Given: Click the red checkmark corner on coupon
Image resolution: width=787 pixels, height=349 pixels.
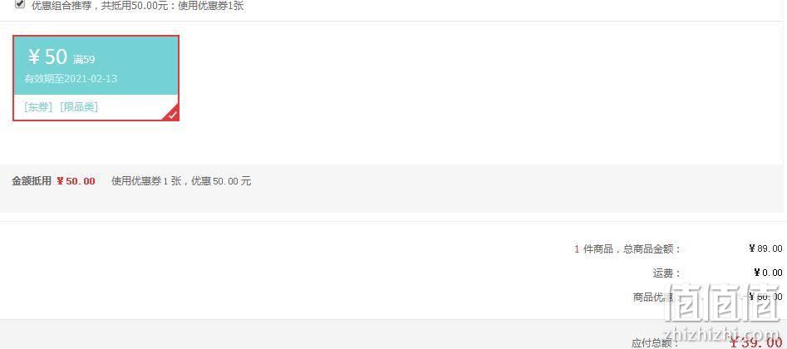Looking at the screenshot, I should coord(172,114).
